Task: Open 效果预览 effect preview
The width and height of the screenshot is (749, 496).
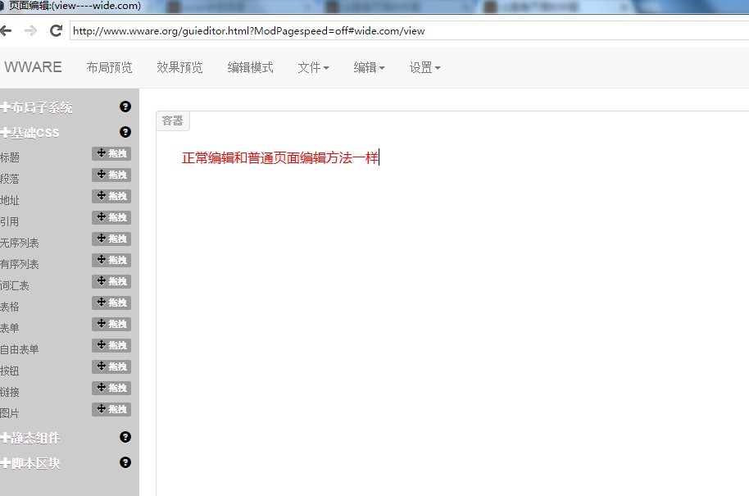Action: point(179,67)
